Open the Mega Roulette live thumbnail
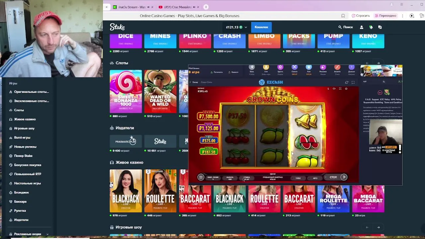This screenshot has height=239, width=425. [333, 199]
